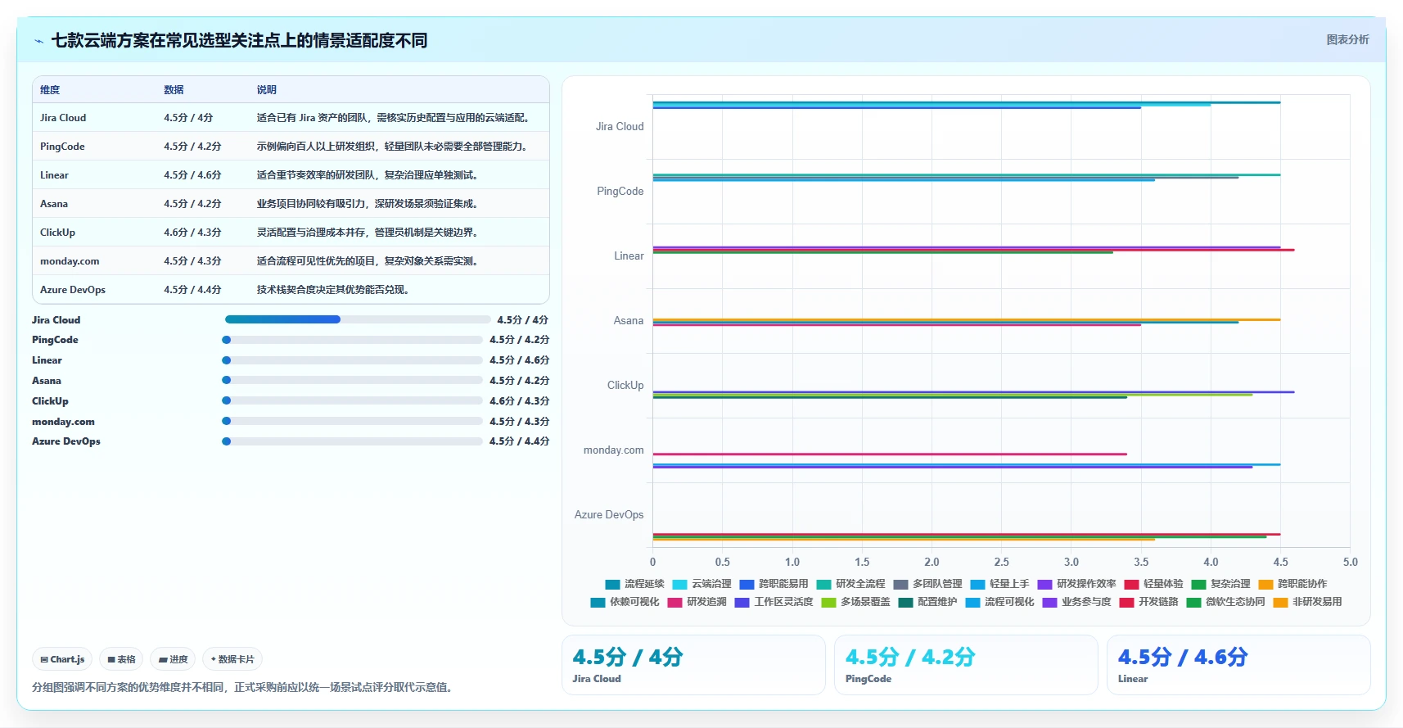The width and height of the screenshot is (1403, 728).
Task: Click the description 技术栈契合度决定其优势能否兑现。
Action: tap(333, 290)
